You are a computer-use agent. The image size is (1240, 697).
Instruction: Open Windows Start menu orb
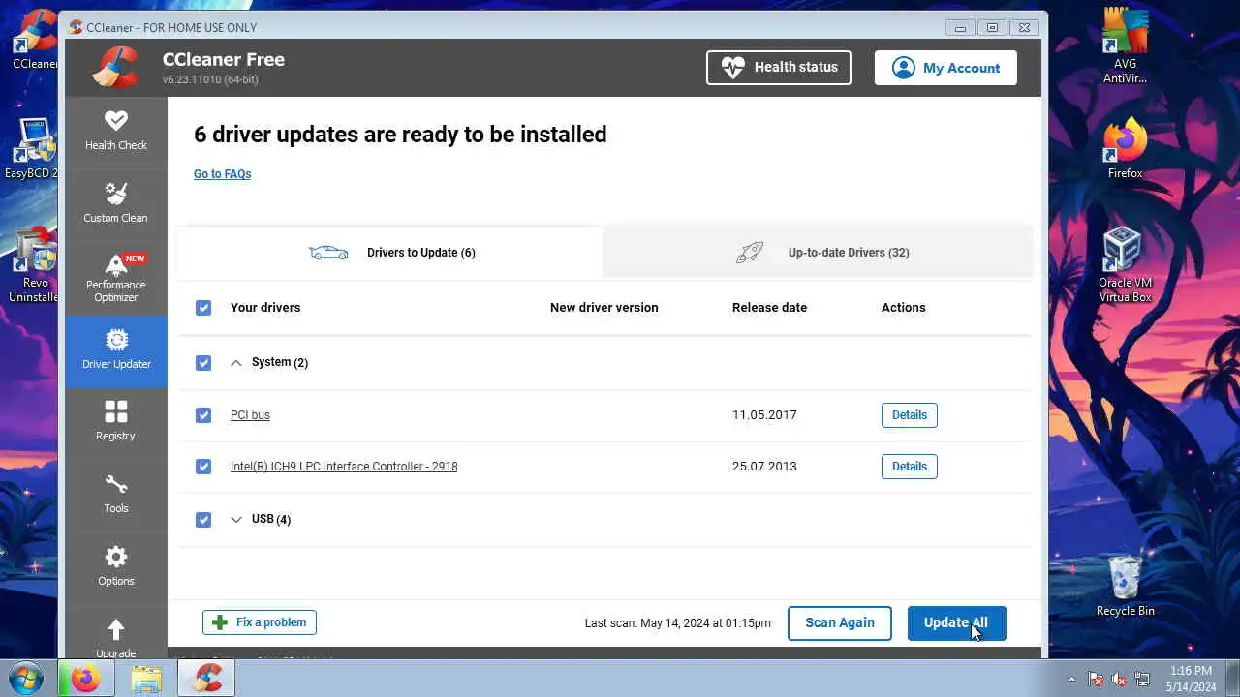26,678
